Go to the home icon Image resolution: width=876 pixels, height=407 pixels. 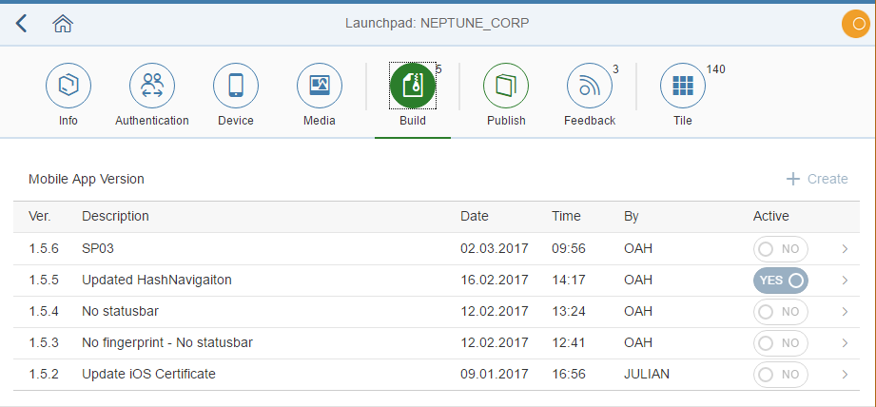[63, 24]
